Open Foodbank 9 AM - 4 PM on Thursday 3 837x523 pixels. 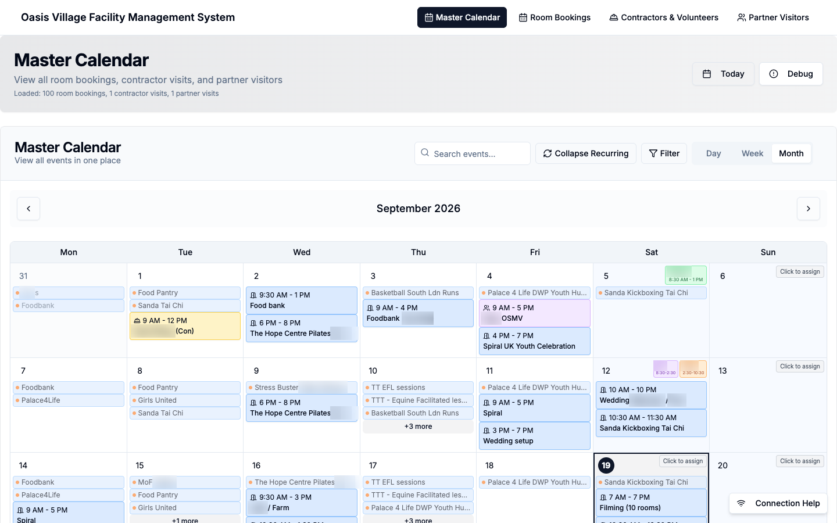click(x=418, y=313)
